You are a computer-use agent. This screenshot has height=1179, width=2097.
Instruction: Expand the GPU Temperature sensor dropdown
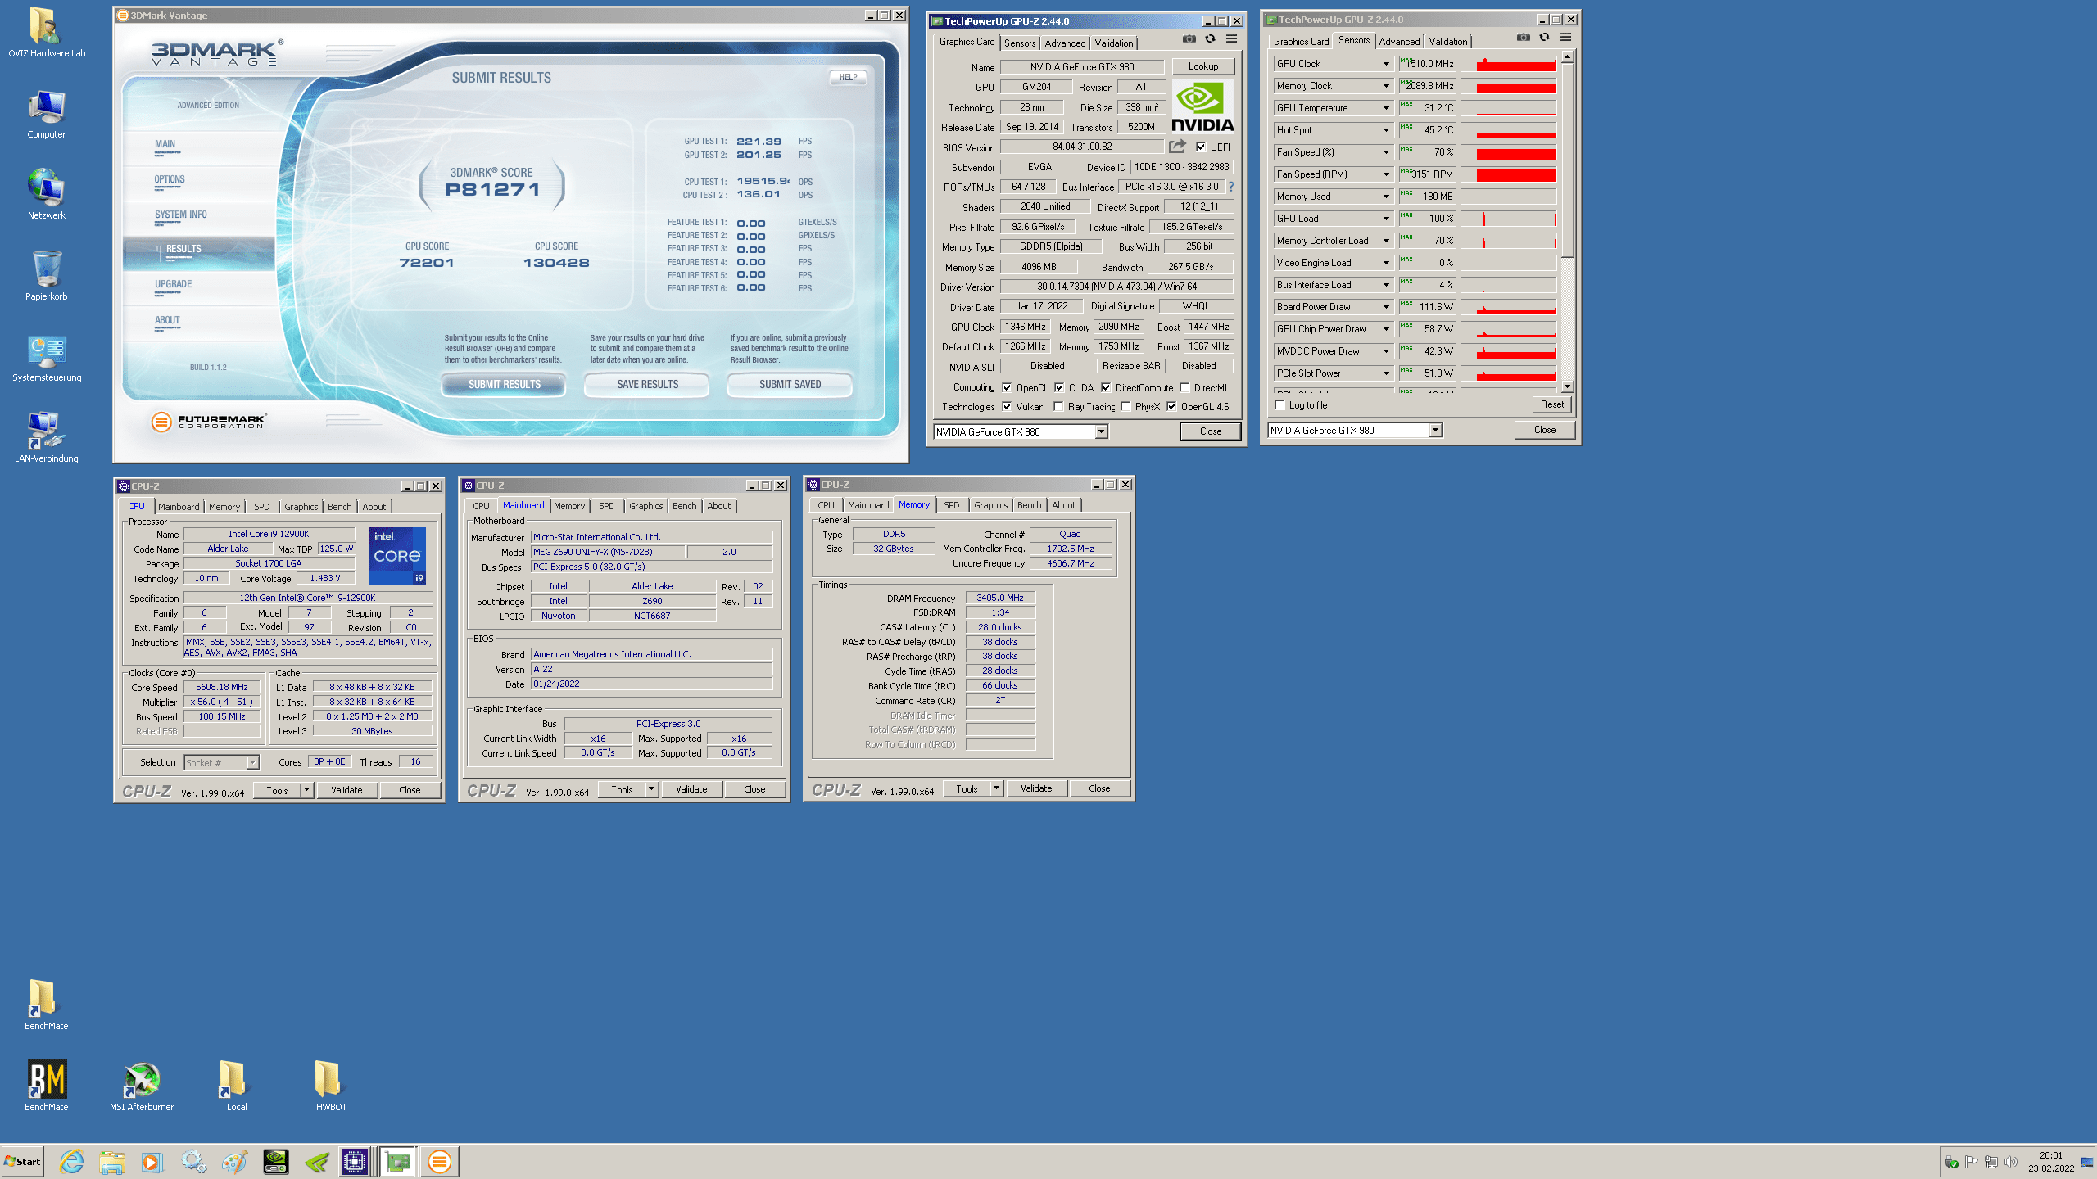1386,108
